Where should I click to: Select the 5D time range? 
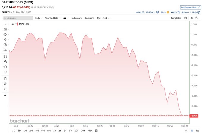[x=19, y=131]
